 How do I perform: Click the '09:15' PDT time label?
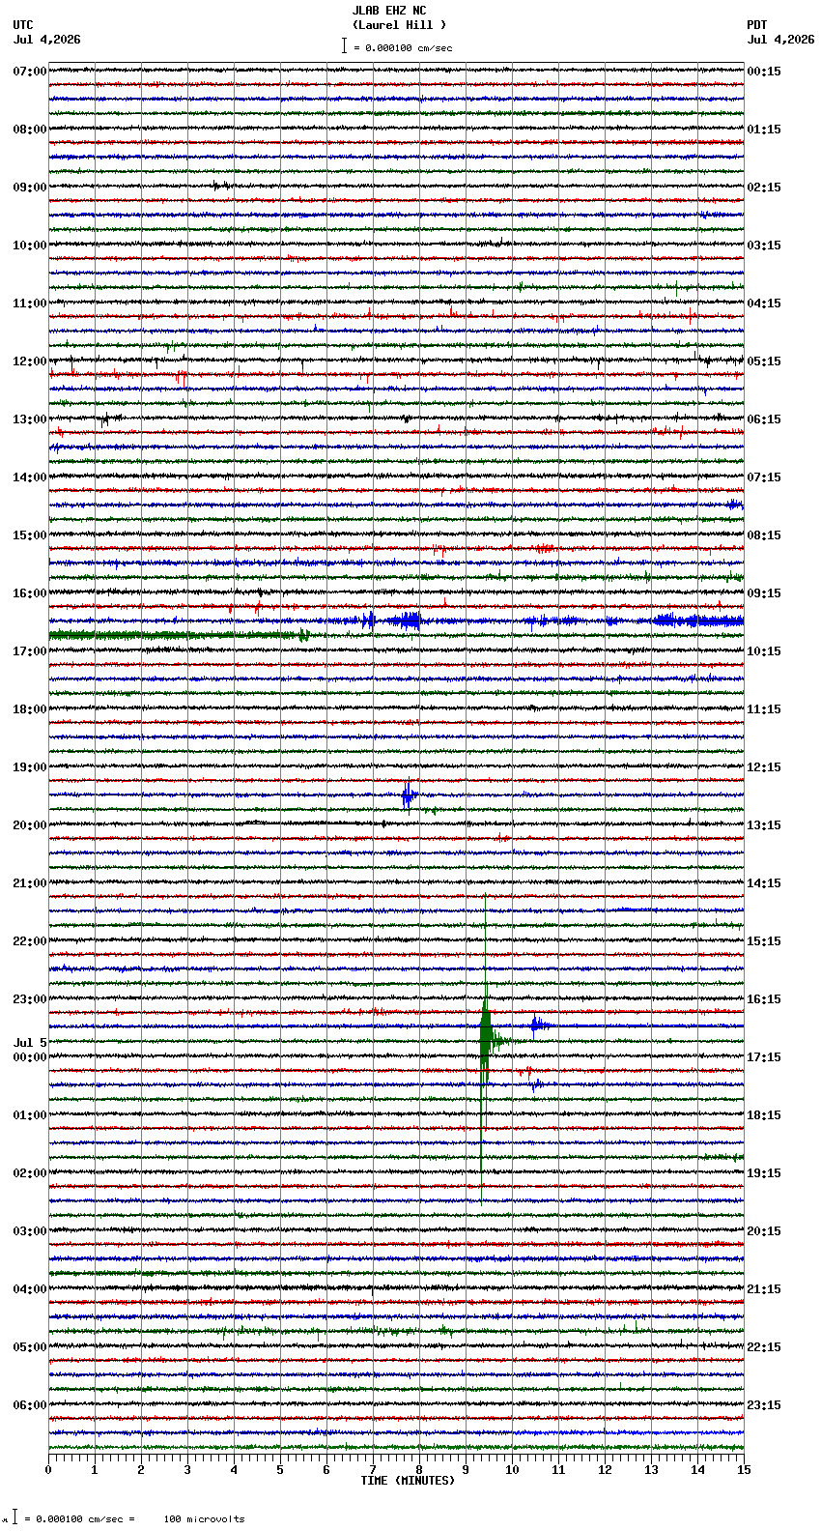[x=764, y=593]
